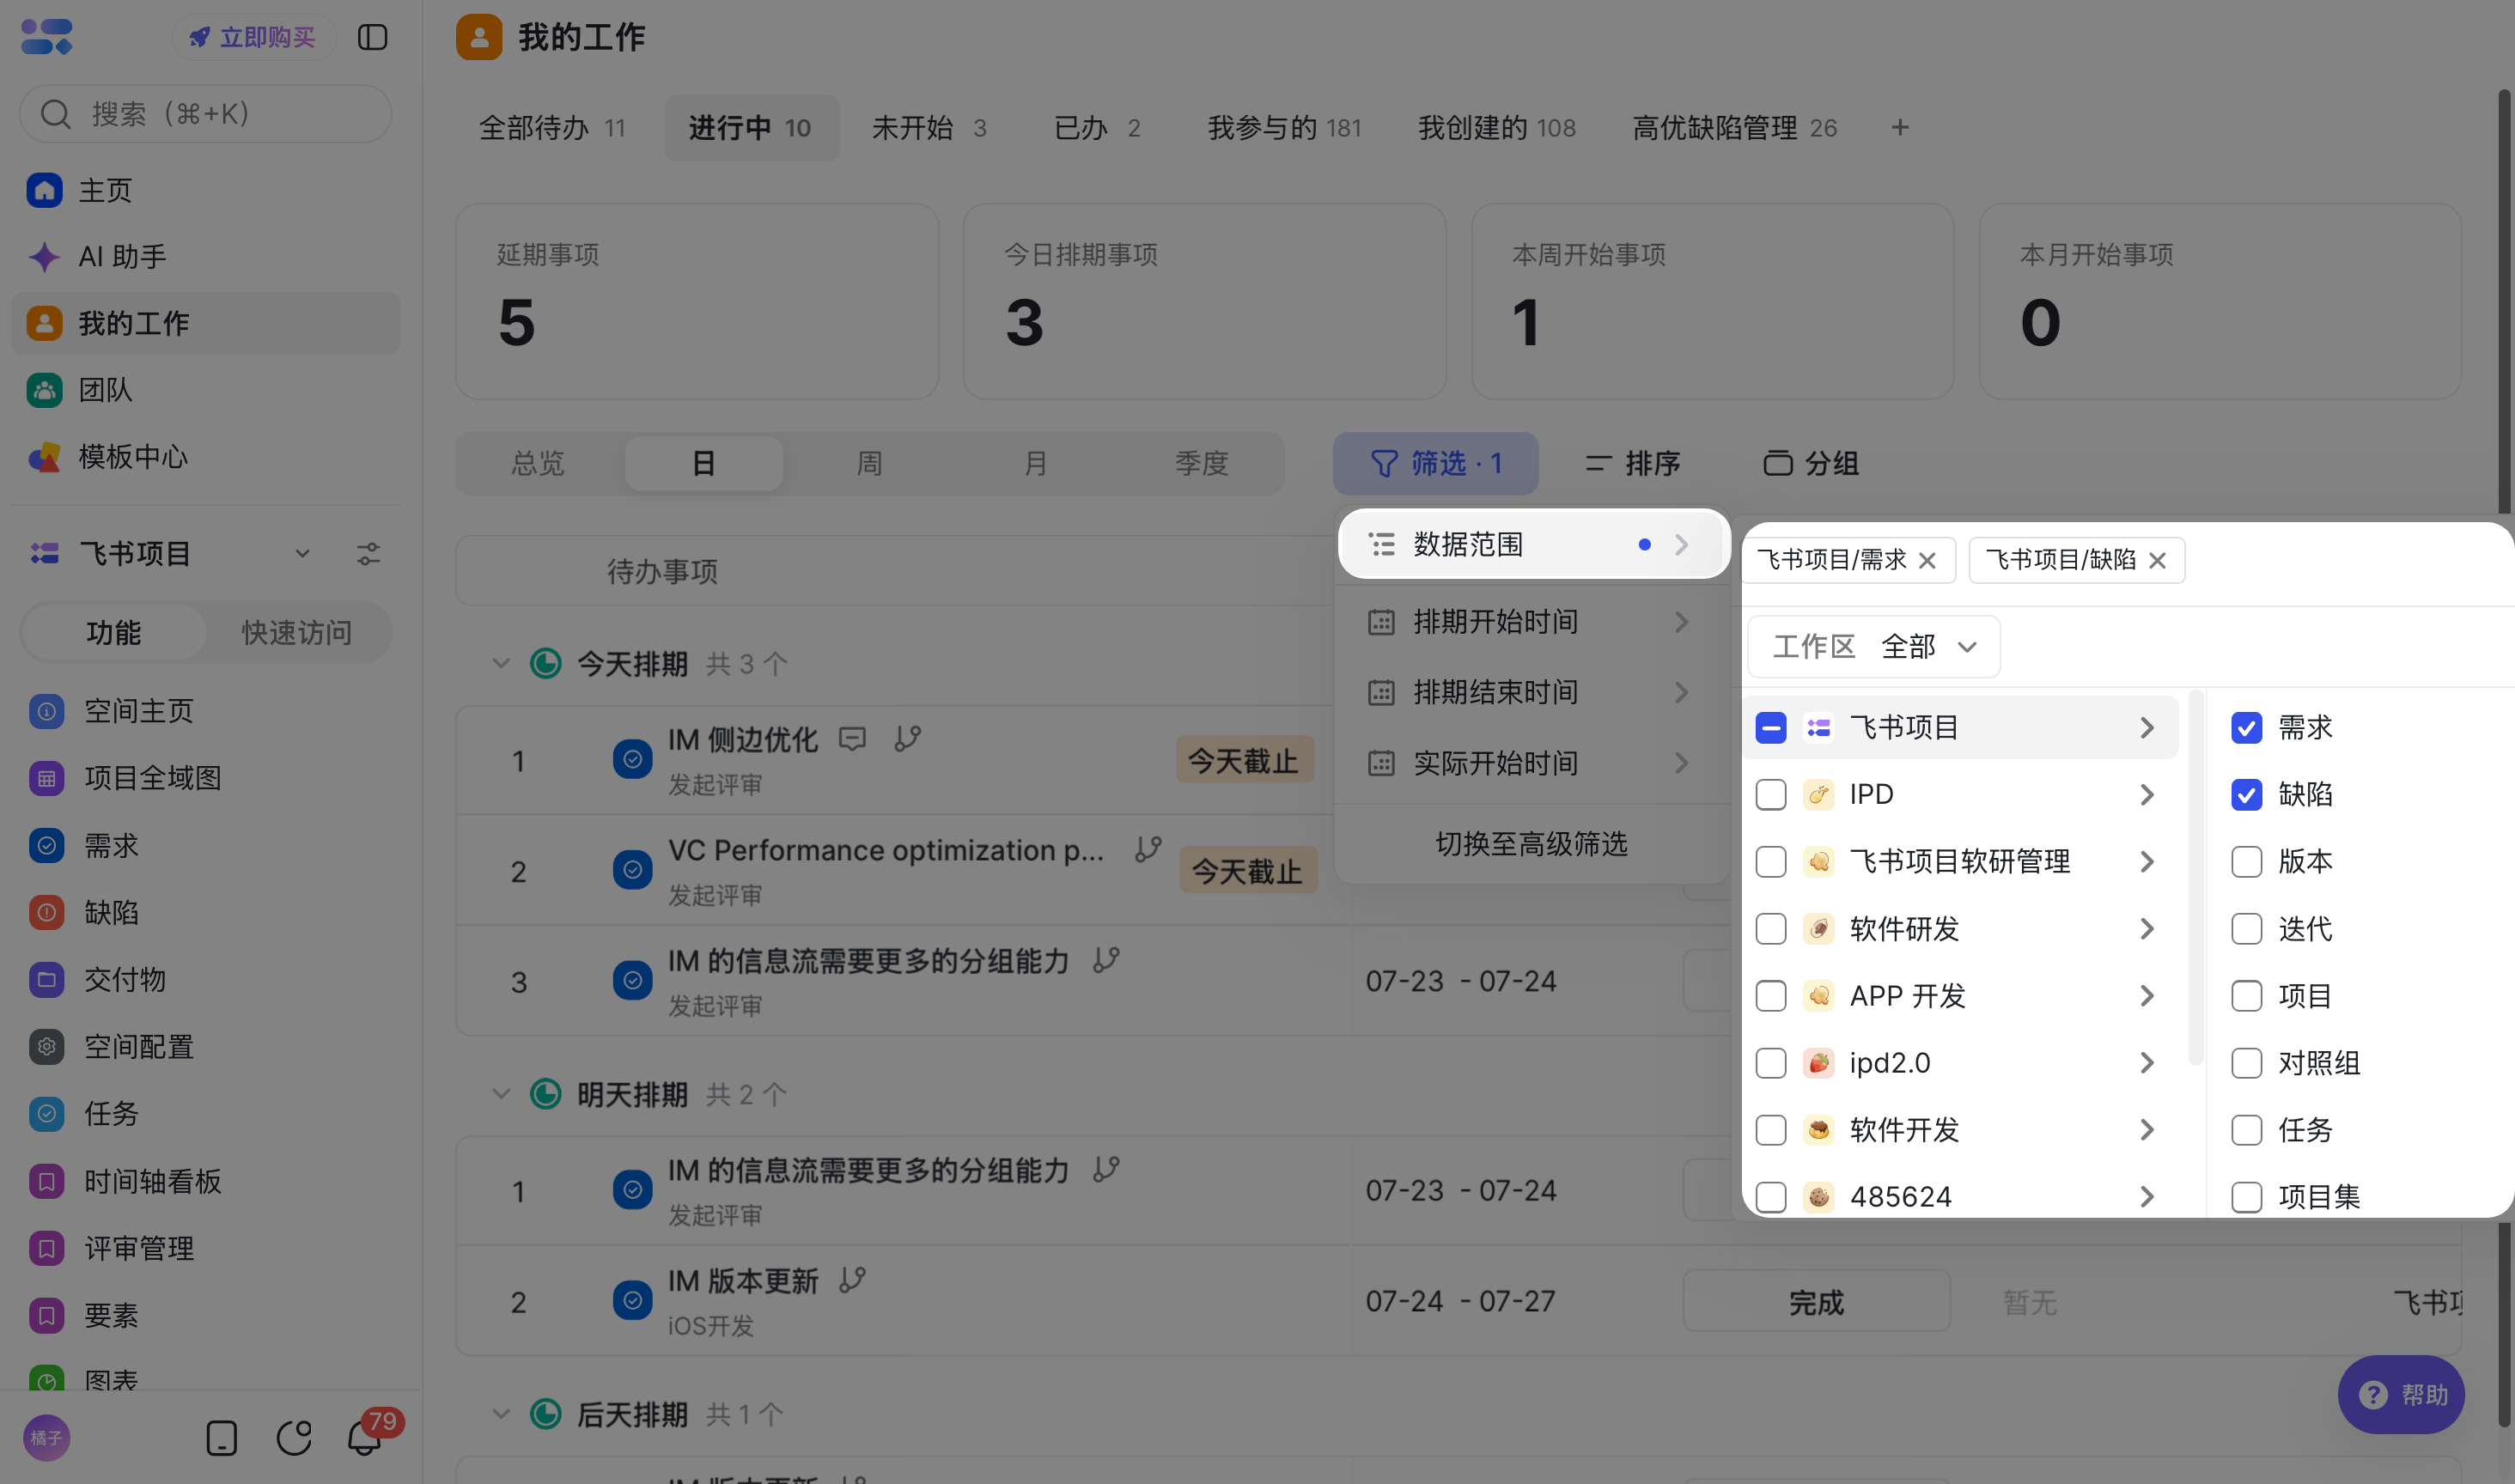Open the 排期结束时间 filter menu item
This screenshot has width=2515, height=1484.
point(1532,692)
